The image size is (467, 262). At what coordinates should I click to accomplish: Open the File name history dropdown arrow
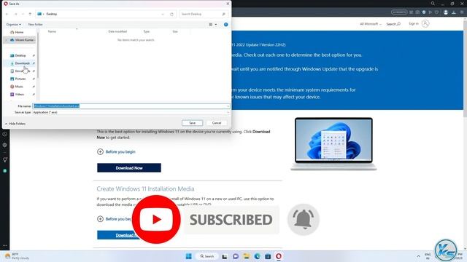228,106
